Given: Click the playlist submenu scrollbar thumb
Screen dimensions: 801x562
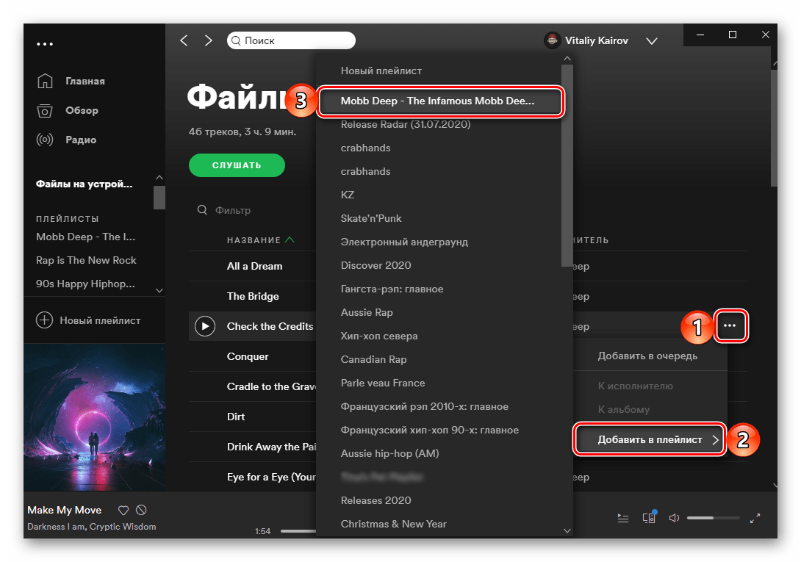Looking at the screenshot, I should pos(567,166).
